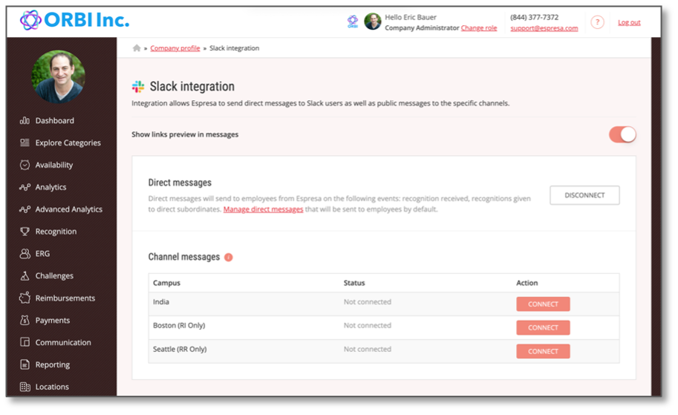
Task: Click the Communication panel icon
Action: [25, 342]
